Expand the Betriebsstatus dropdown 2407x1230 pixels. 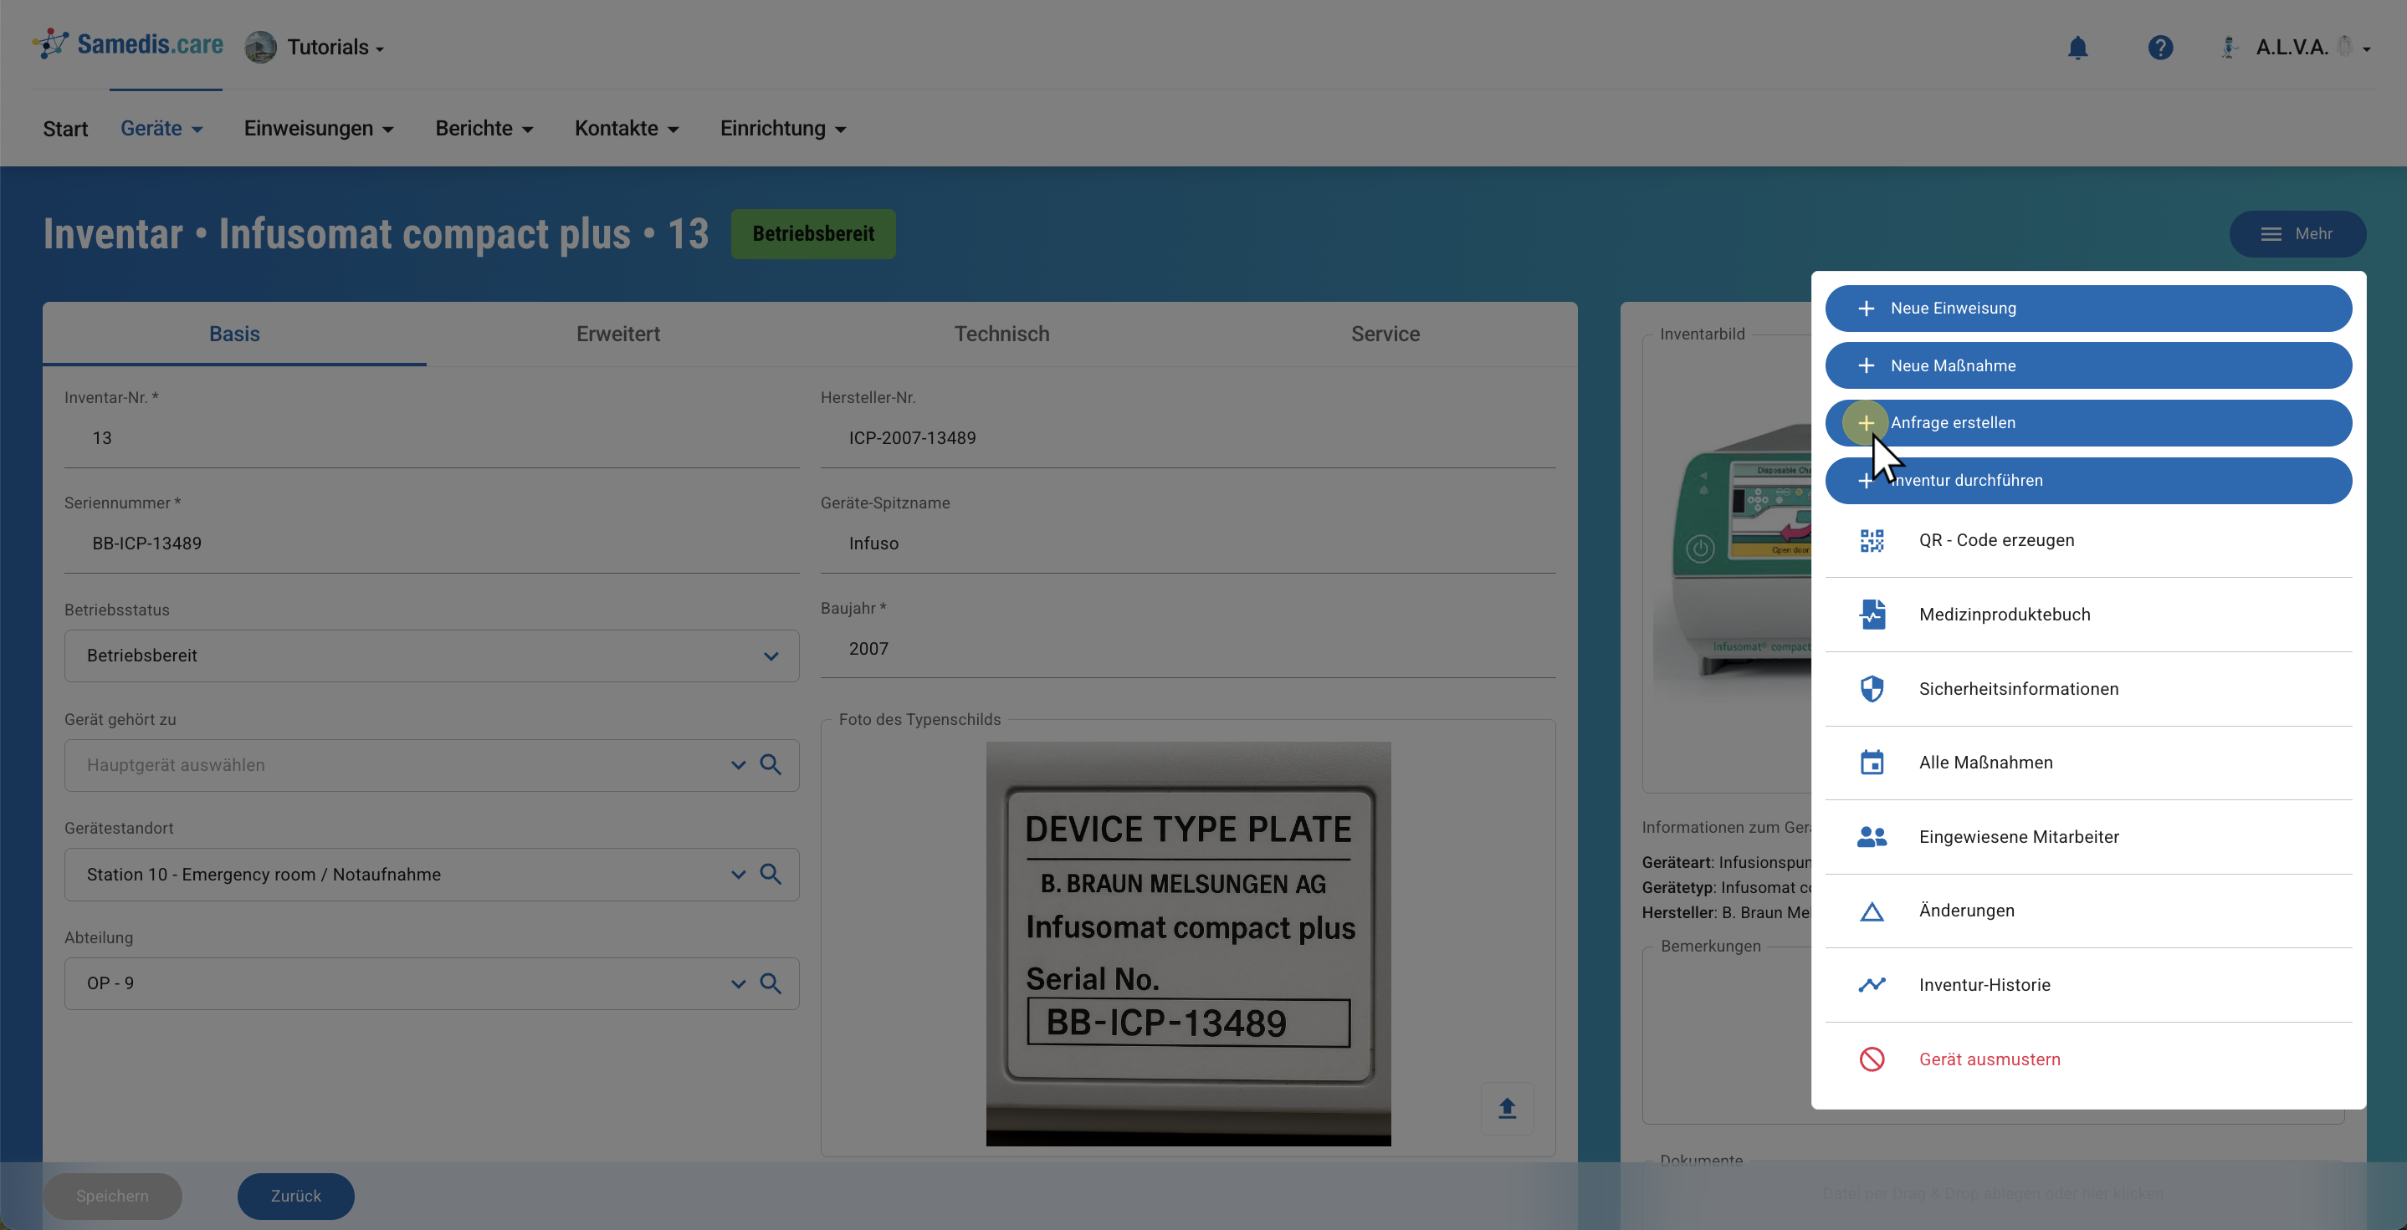(x=771, y=656)
